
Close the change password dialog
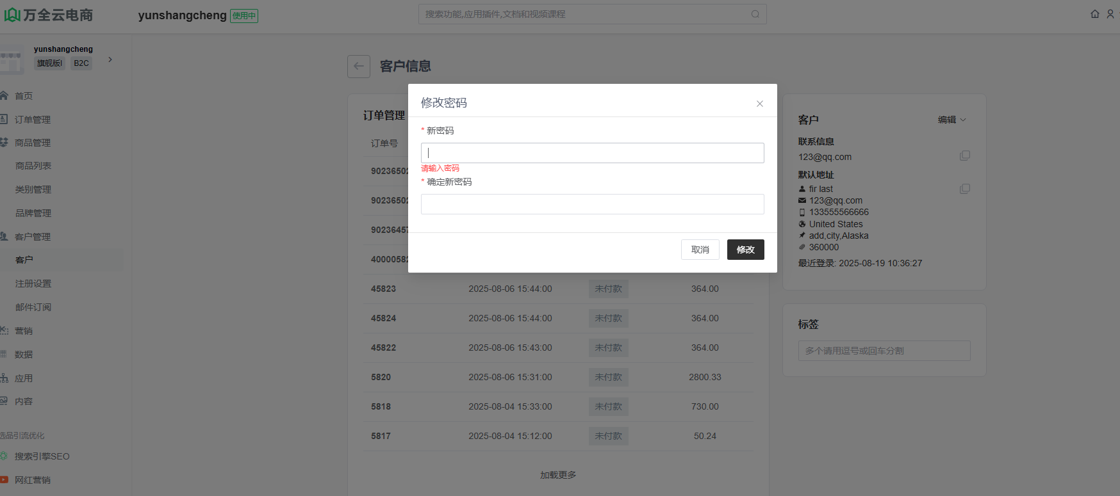[x=759, y=104]
